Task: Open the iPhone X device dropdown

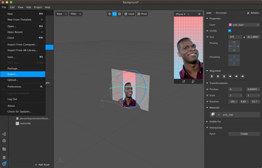Action: pos(182,14)
